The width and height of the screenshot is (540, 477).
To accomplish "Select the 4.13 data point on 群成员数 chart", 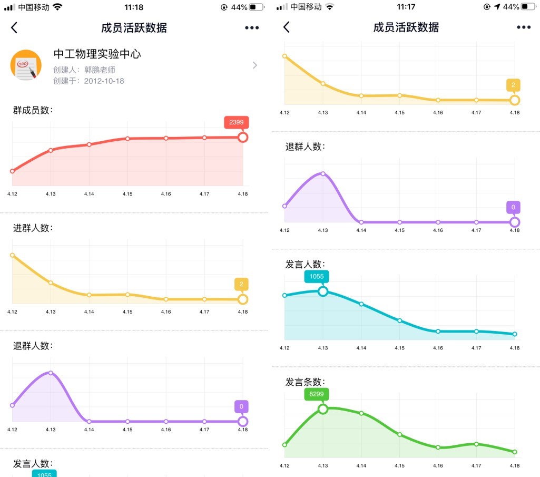I will (x=51, y=150).
